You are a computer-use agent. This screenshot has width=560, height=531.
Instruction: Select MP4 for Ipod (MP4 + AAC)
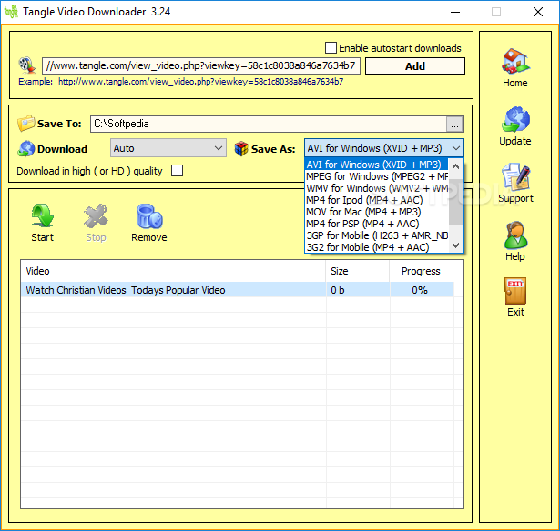click(377, 200)
